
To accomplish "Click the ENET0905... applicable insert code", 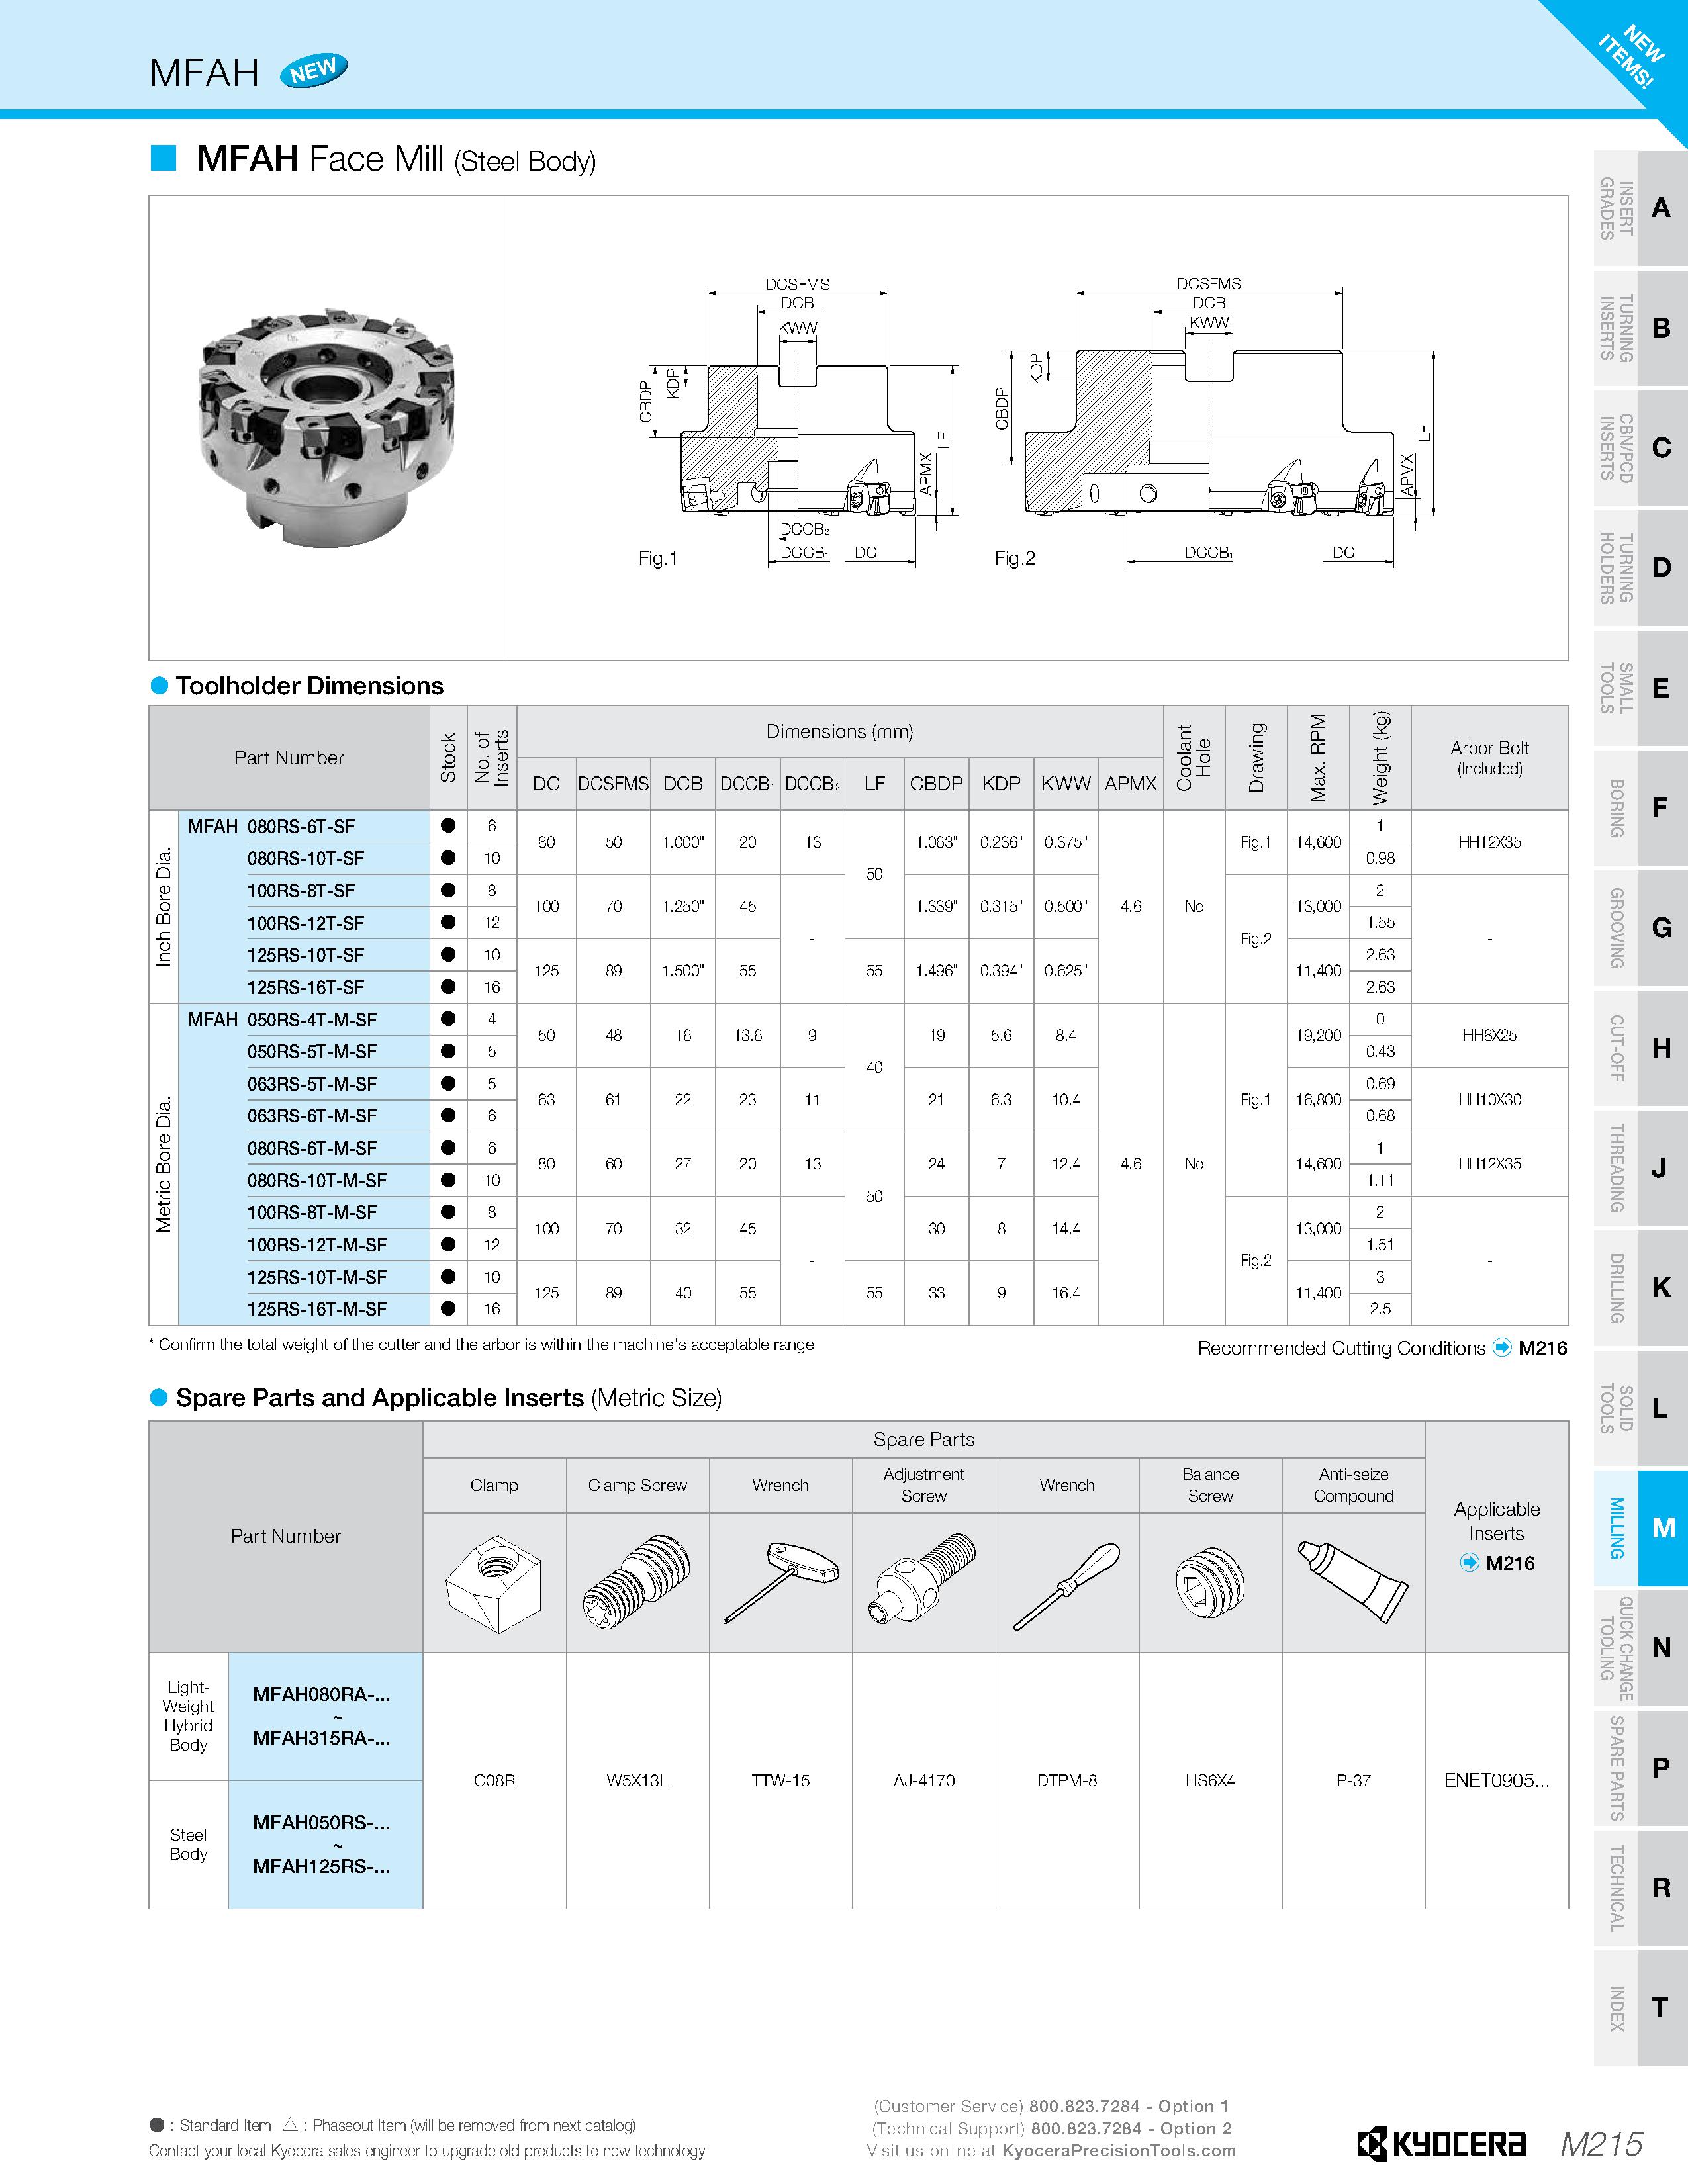I will (1496, 1781).
